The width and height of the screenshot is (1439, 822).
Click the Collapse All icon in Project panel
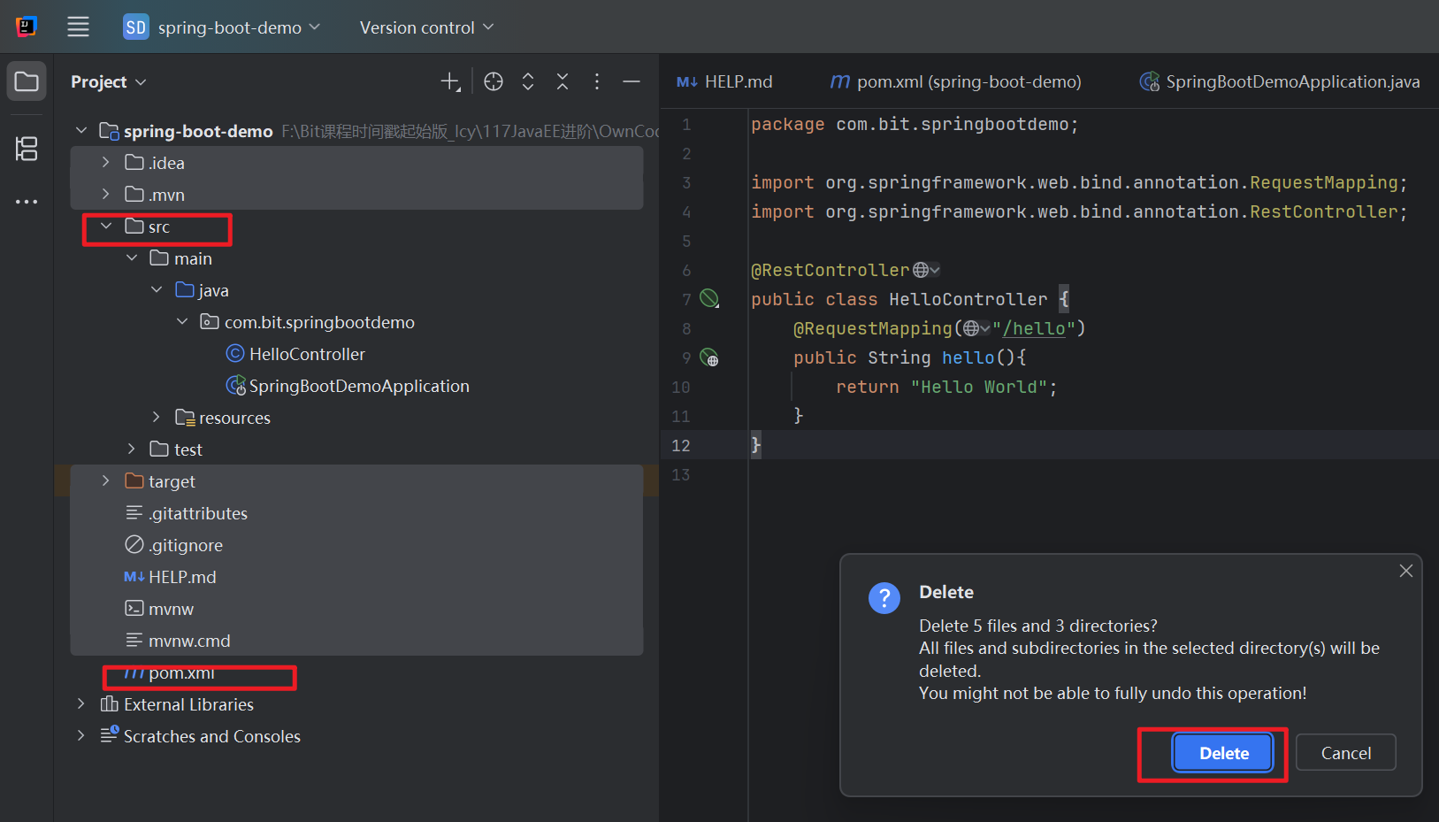(x=563, y=81)
